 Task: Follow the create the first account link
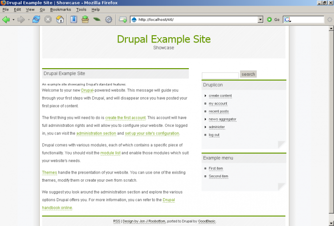[x=125, y=118]
